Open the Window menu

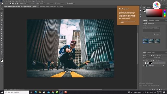click(38, 1)
